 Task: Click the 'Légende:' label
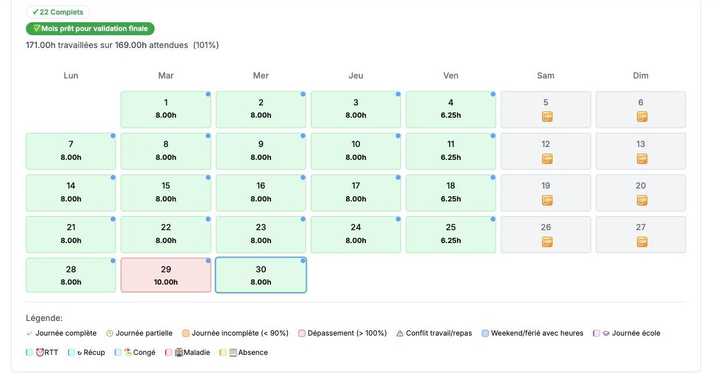(x=44, y=318)
